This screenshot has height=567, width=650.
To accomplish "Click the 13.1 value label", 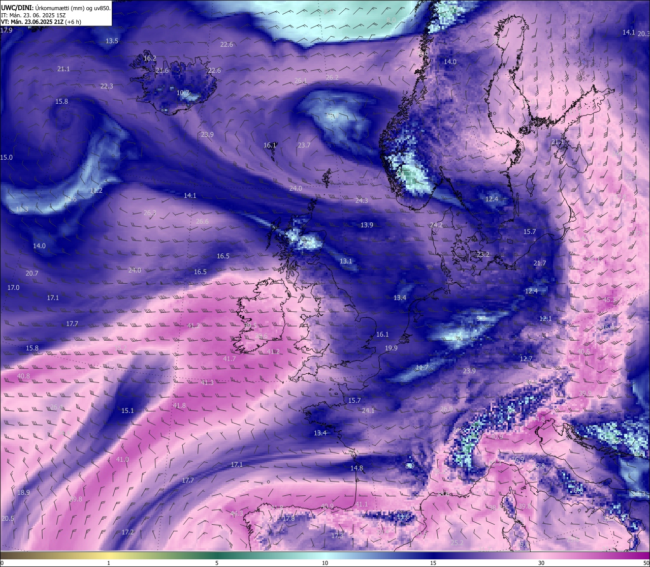I will point(346,261).
